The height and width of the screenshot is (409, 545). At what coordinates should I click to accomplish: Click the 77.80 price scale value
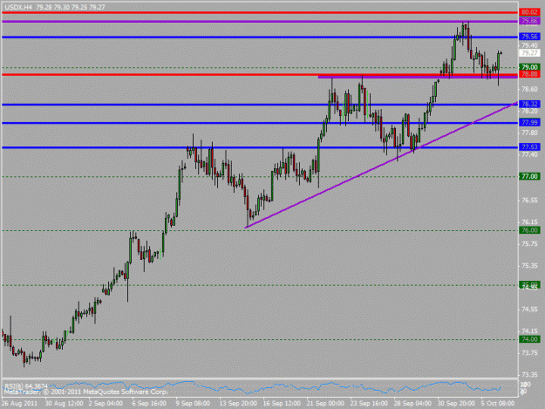(x=529, y=133)
